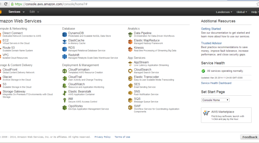This screenshot has height=143, width=259.
Task: Click the CloudTrail icon
Action: tap(65, 78)
